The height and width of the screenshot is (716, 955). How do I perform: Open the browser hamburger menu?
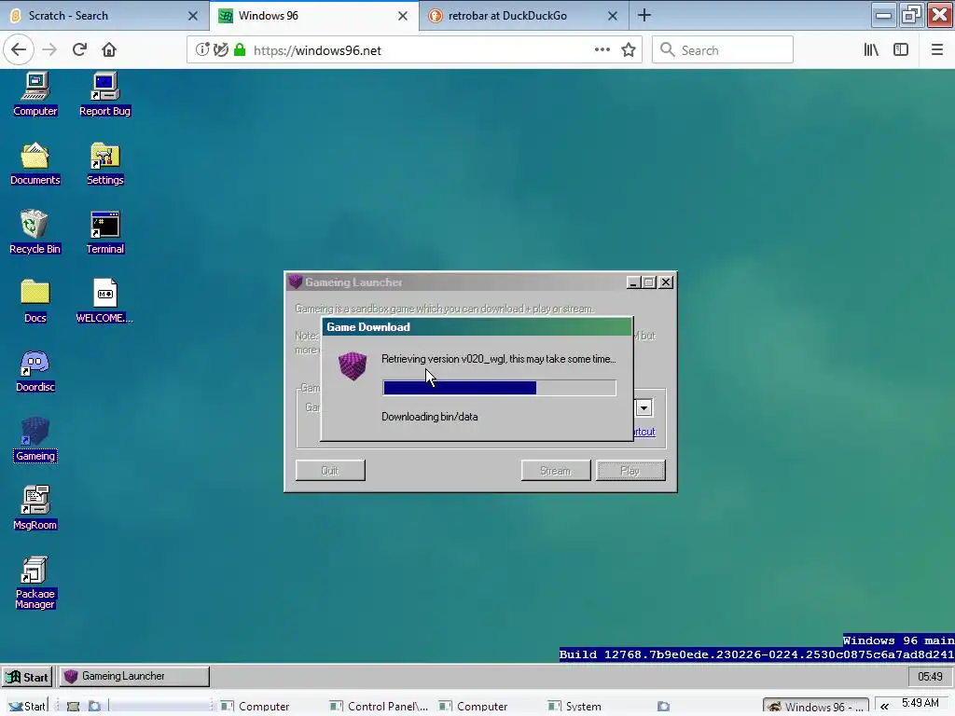[x=936, y=50]
